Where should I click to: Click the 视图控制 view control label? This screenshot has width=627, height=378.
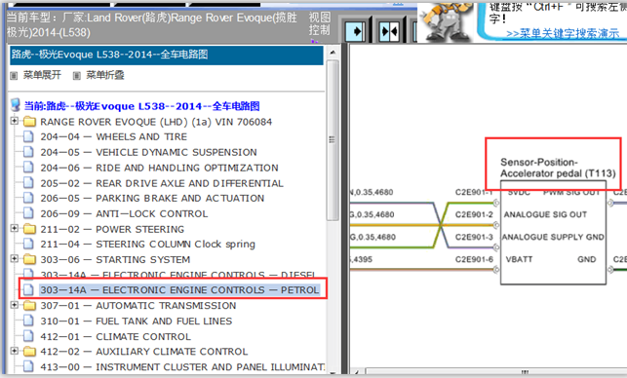[x=319, y=23]
